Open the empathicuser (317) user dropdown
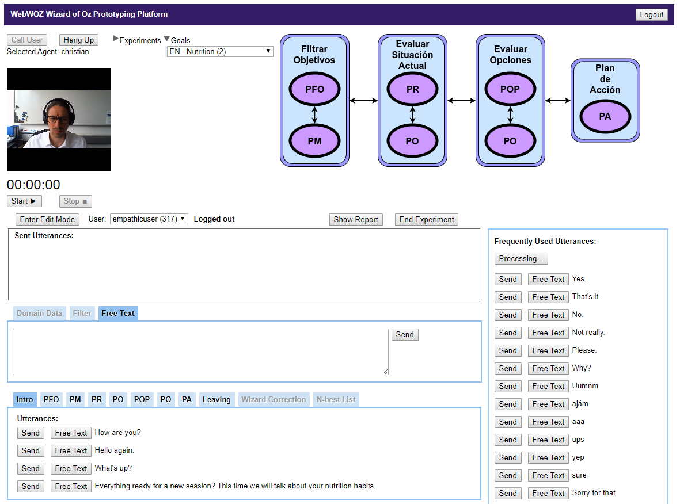 (x=149, y=219)
